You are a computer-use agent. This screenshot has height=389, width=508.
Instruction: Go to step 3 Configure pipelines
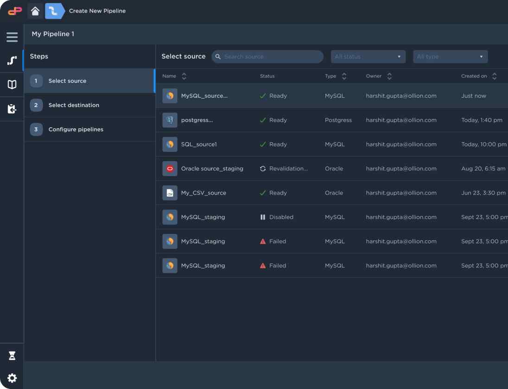click(x=90, y=130)
